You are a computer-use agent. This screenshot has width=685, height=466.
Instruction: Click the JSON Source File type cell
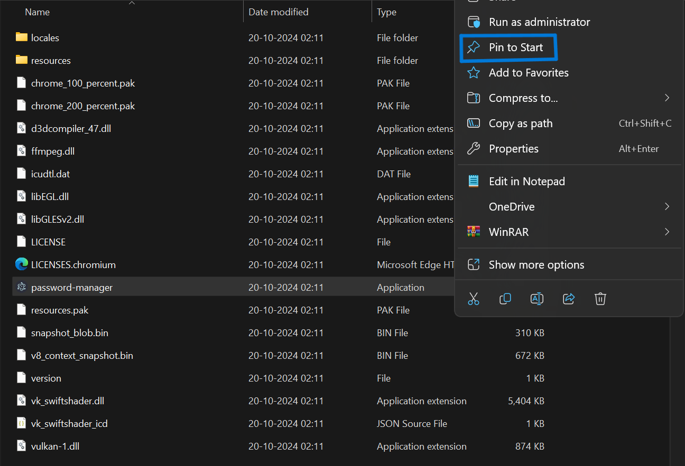click(x=412, y=424)
